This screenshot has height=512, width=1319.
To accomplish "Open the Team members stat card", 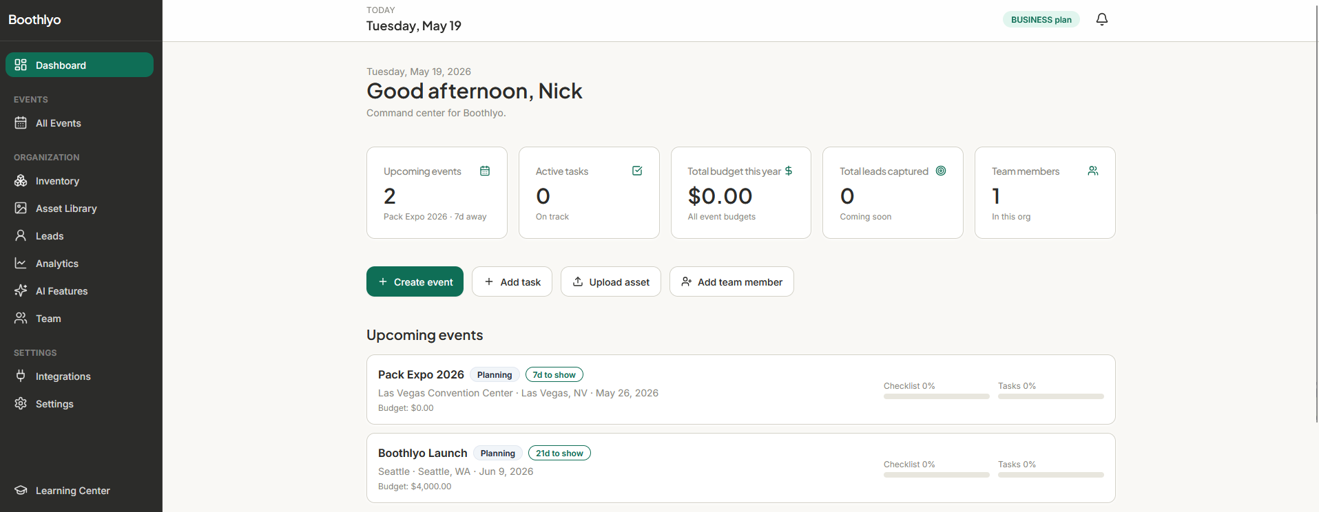I will 1045,193.
